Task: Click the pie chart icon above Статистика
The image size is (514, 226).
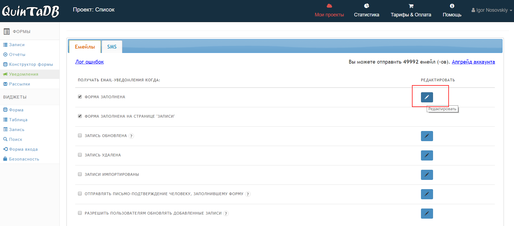Action: point(367,6)
